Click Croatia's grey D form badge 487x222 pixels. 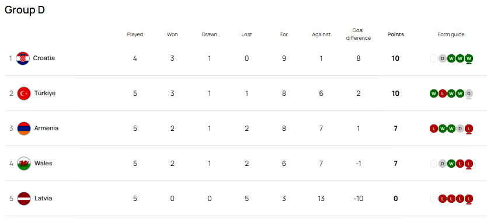point(442,58)
